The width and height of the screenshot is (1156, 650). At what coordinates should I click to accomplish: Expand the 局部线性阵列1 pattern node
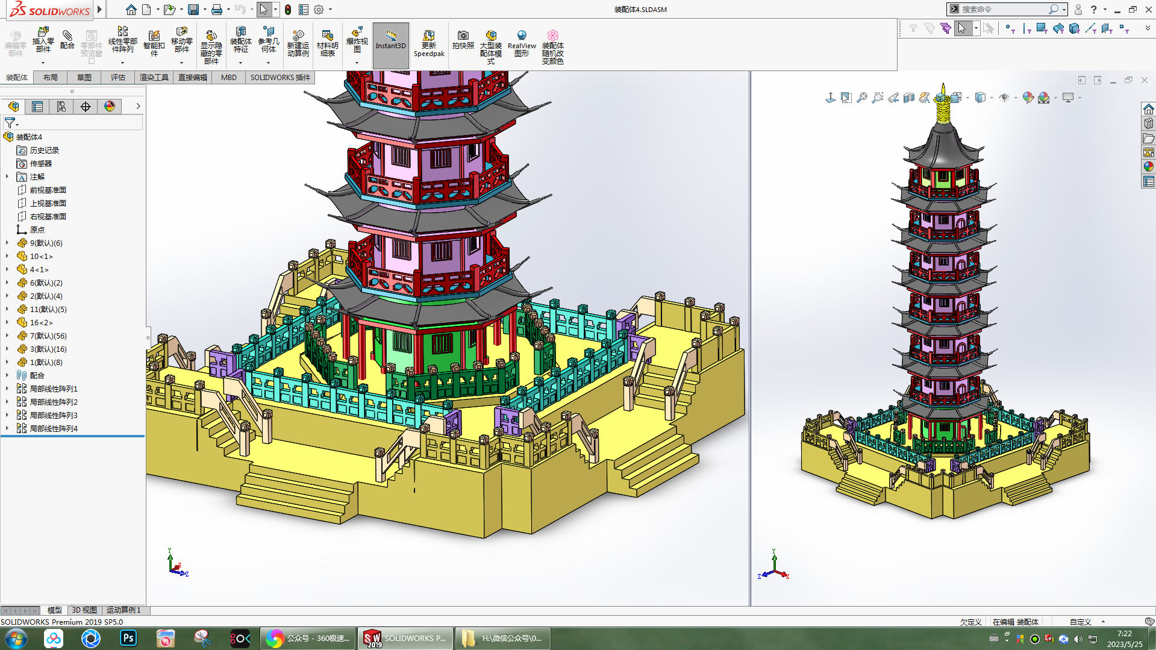point(7,389)
